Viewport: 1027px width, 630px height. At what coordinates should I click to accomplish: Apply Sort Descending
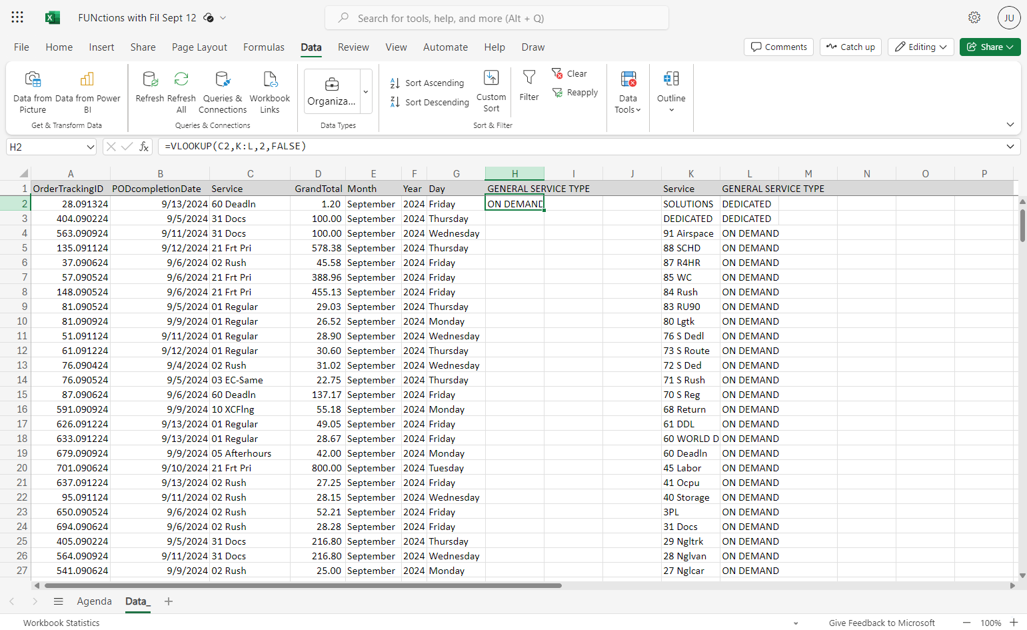pos(430,102)
